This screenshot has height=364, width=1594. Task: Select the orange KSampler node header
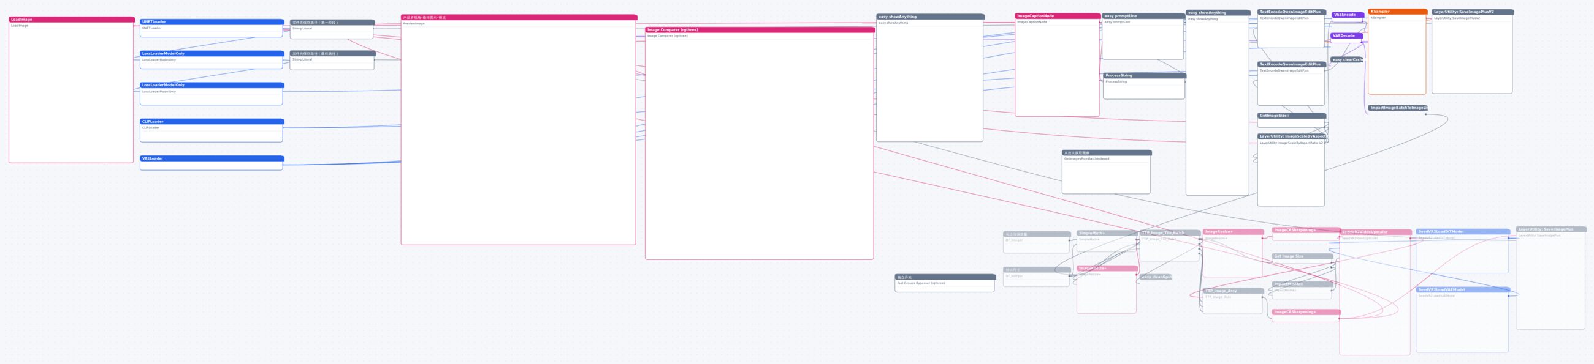(x=1397, y=12)
